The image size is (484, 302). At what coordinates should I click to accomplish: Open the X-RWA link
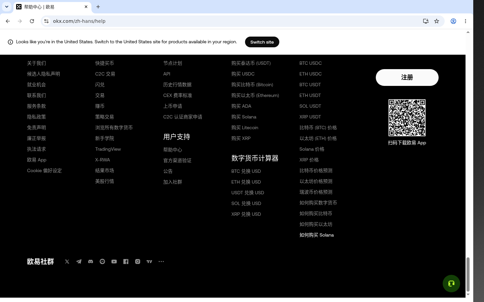click(103, 160)
